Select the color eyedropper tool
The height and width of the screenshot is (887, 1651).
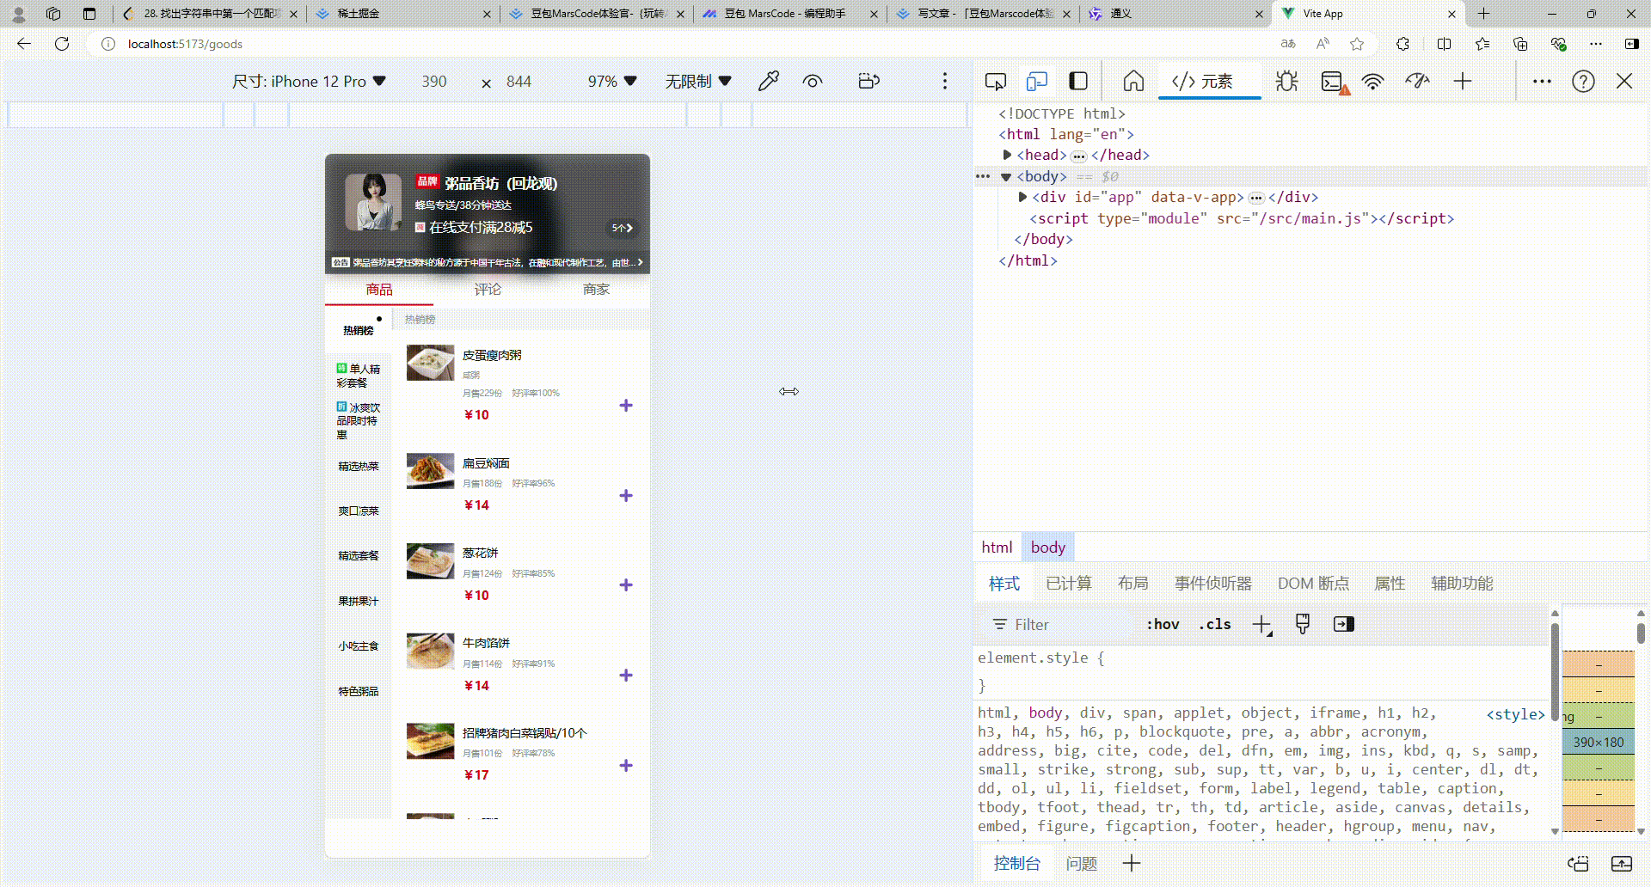(x=769, y=81)
